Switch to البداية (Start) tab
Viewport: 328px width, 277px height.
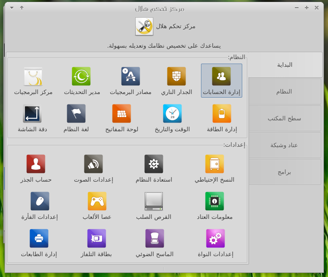pyautogui.click(x=285, y=64)
